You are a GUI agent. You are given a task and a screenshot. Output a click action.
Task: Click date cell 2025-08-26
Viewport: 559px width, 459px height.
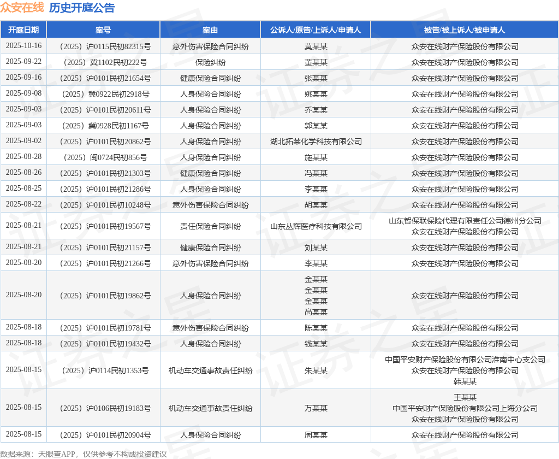23,172
